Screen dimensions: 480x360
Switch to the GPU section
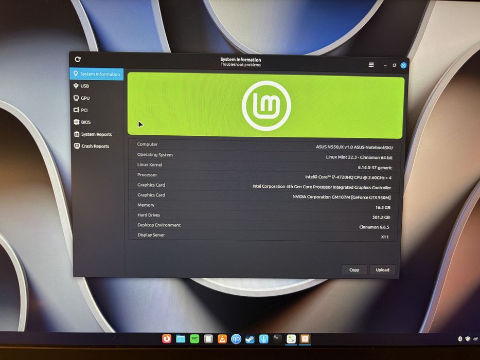click(x=97, y=98)
